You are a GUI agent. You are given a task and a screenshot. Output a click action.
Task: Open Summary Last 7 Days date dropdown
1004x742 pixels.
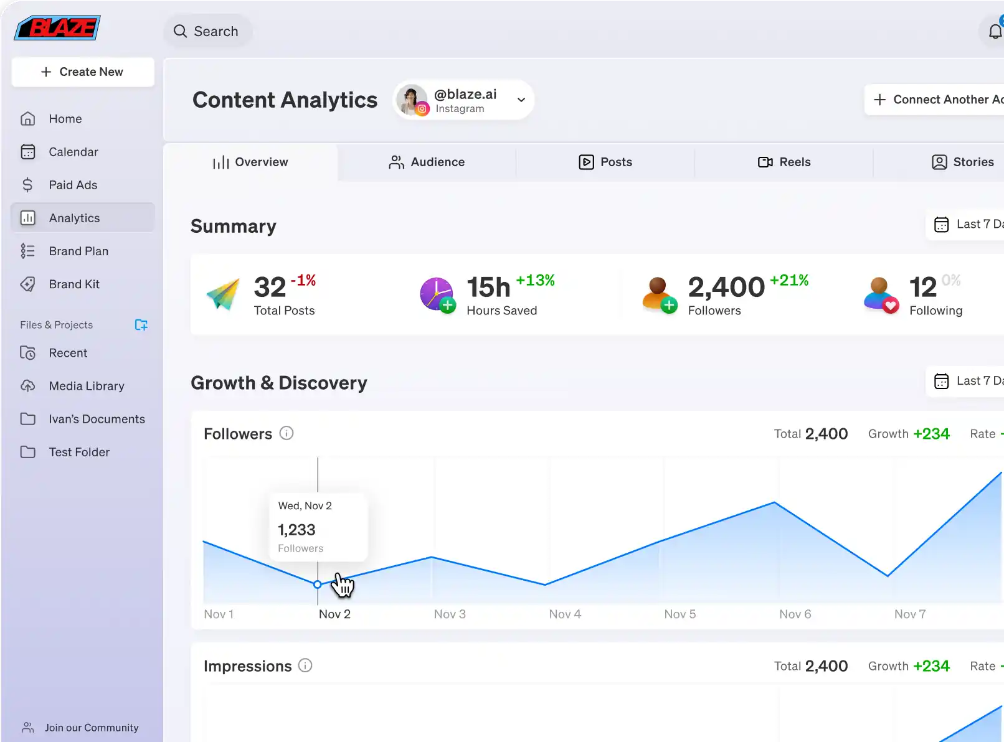tap(965, 224)
